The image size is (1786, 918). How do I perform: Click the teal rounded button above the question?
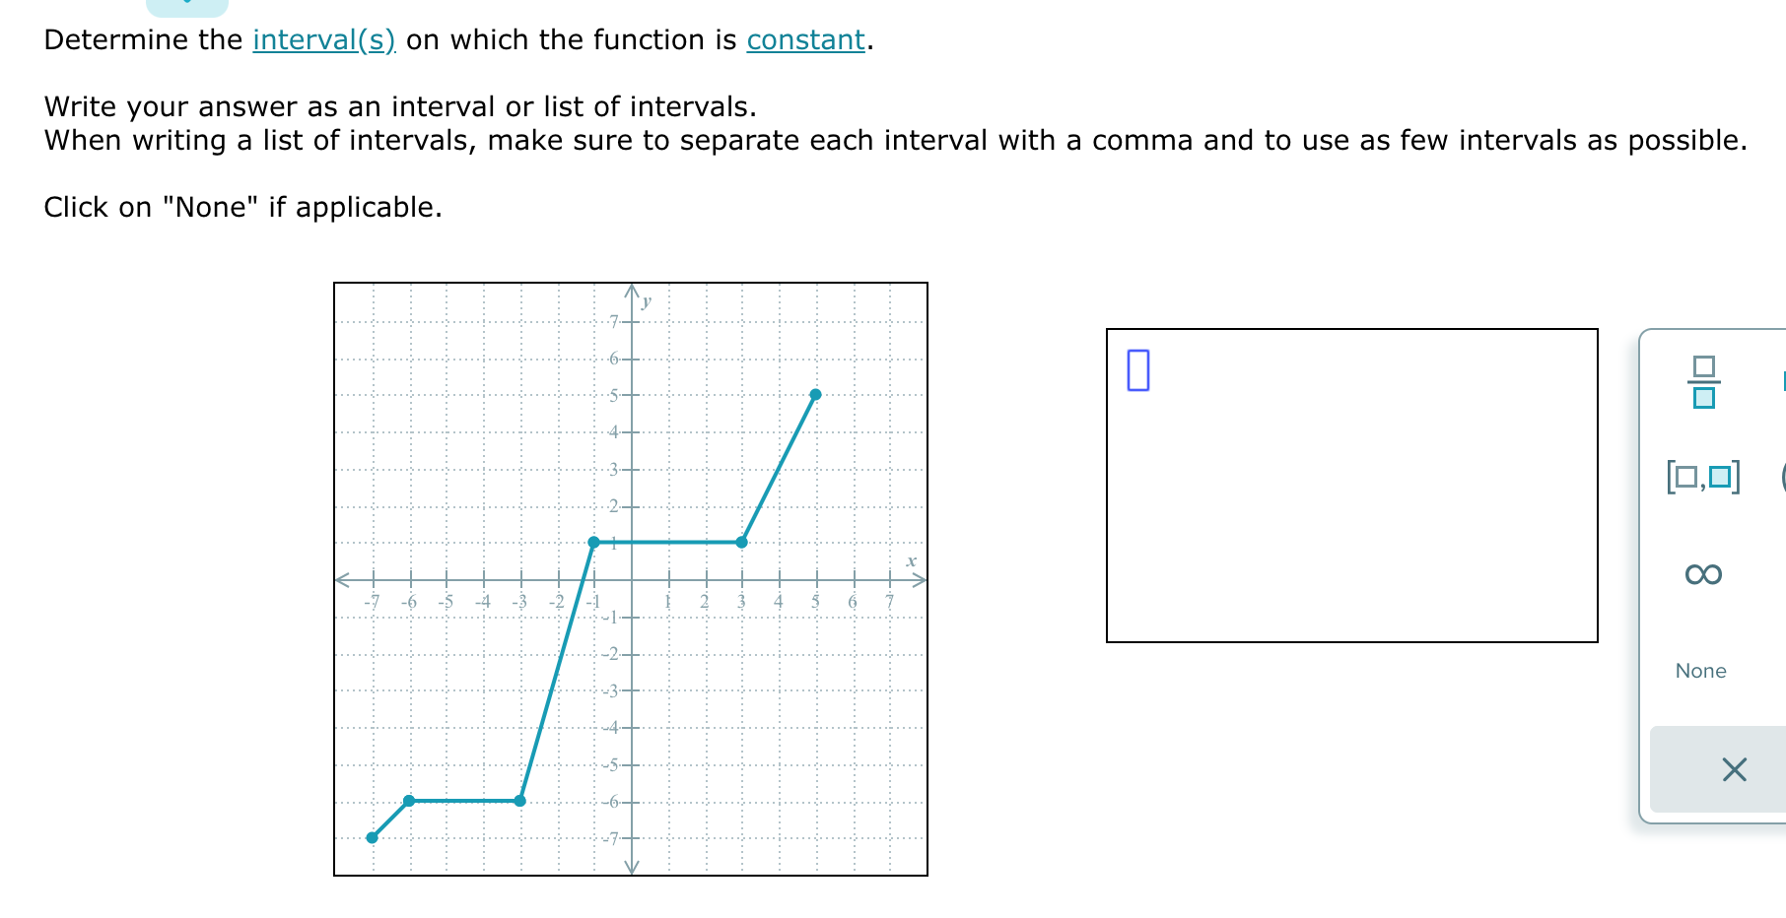185,6
